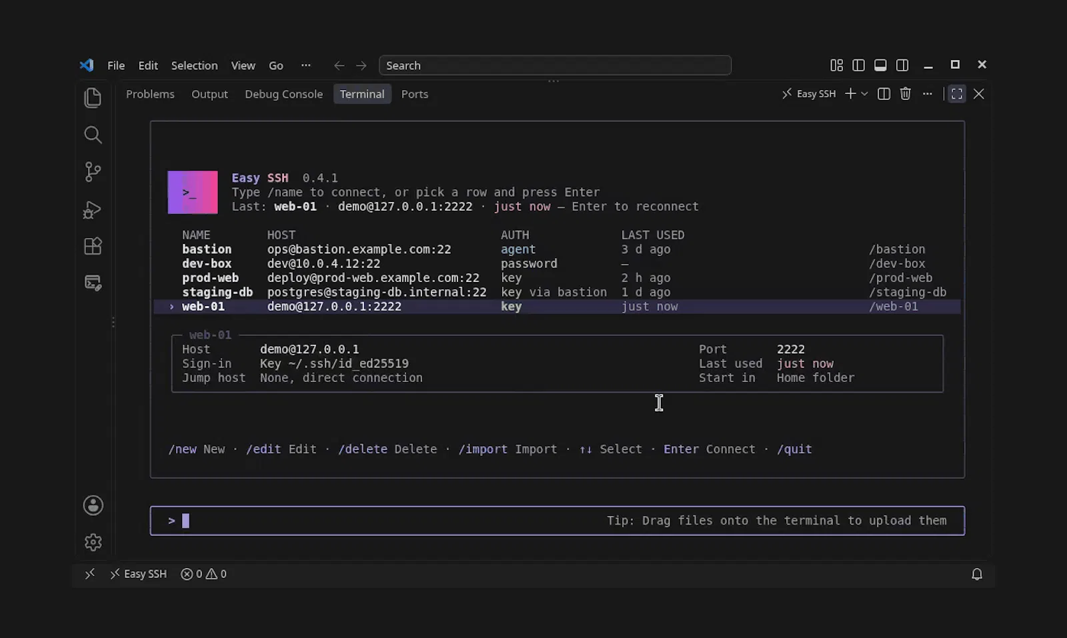Open the Extensions view
Image resolution: width=1067 pixels, height=638 pixels.
coord(93,246)
